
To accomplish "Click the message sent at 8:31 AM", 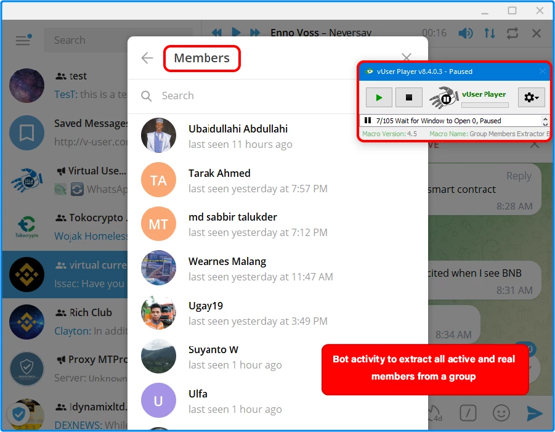I will [485, 282].
